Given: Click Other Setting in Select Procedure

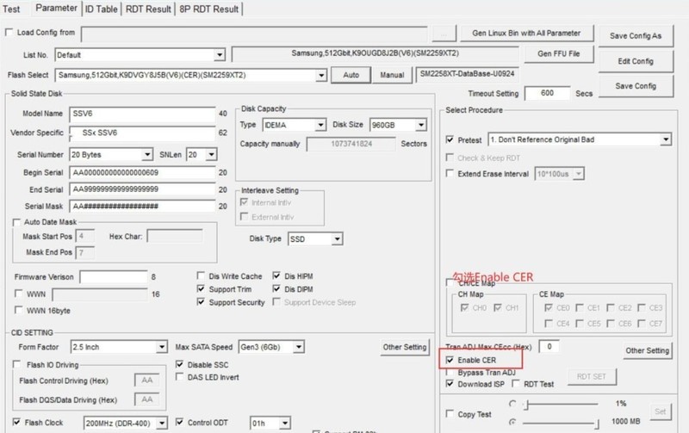Looking at the screenshot, I should click(648, 350).
